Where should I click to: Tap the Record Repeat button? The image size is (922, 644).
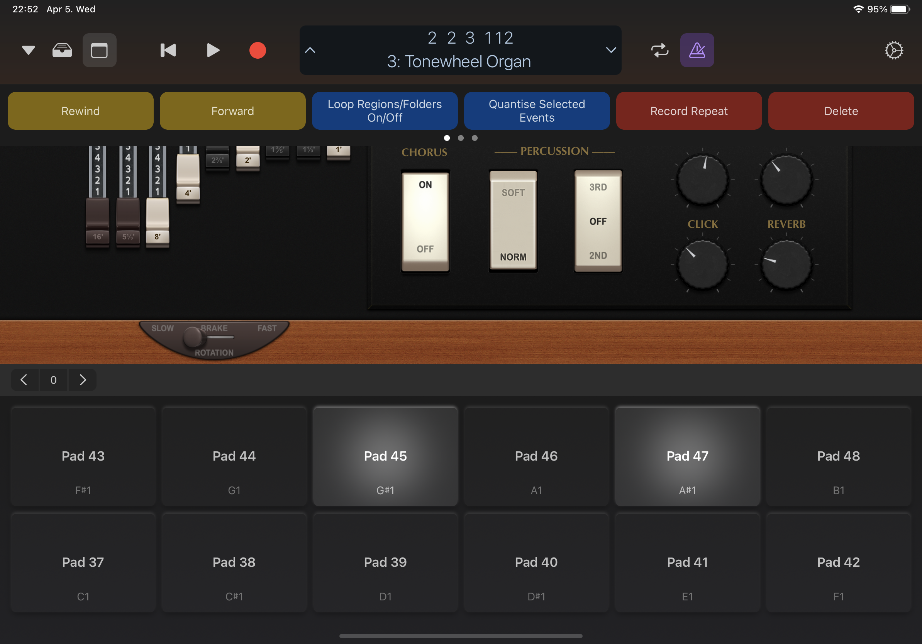coord(689,111)
